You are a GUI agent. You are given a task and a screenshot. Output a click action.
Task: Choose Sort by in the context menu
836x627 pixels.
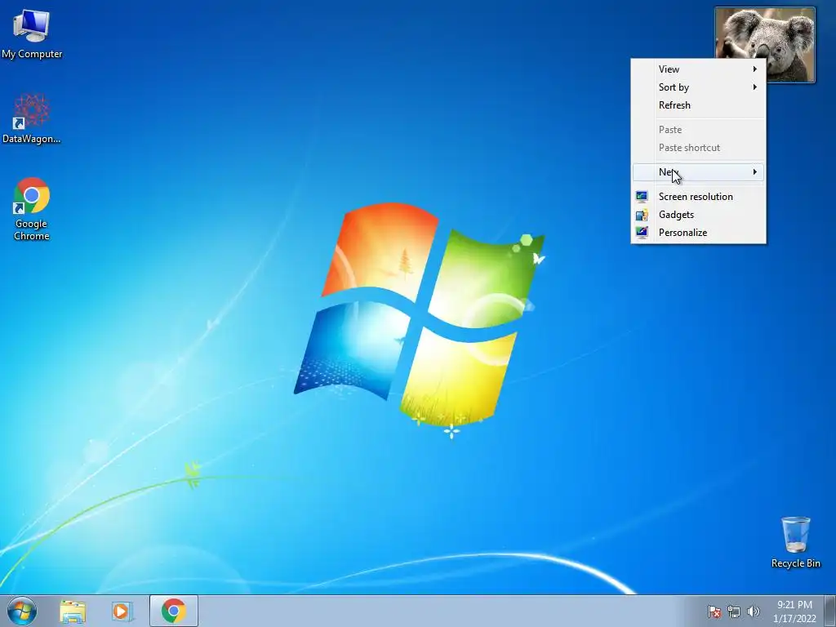coord(699,87)
